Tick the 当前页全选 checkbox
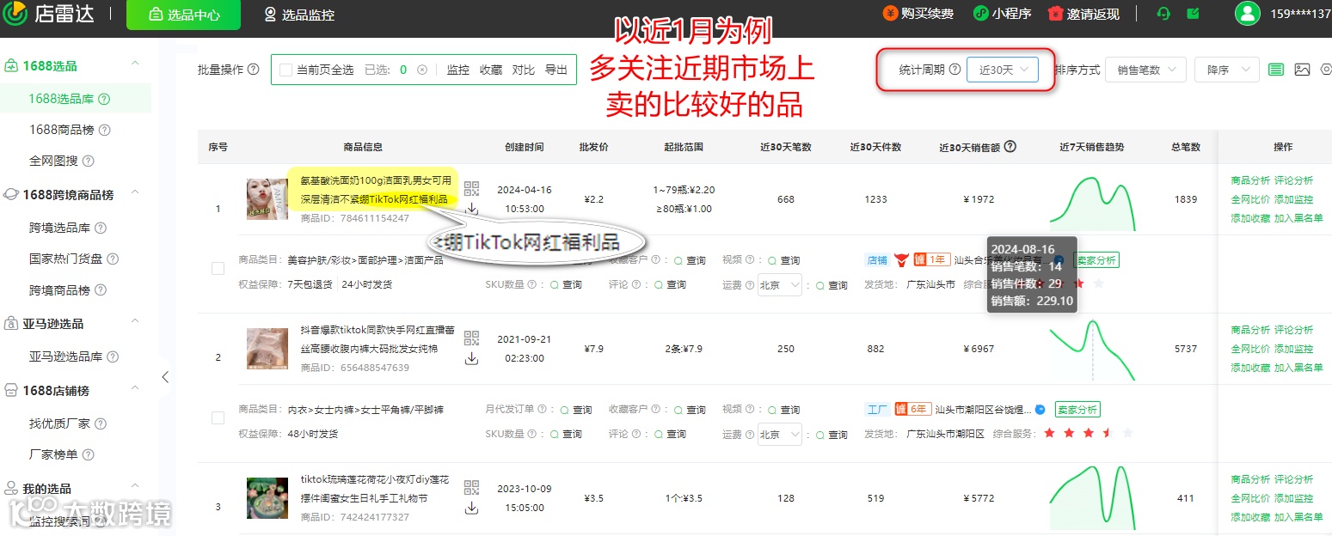 click(x=286, y=70)
